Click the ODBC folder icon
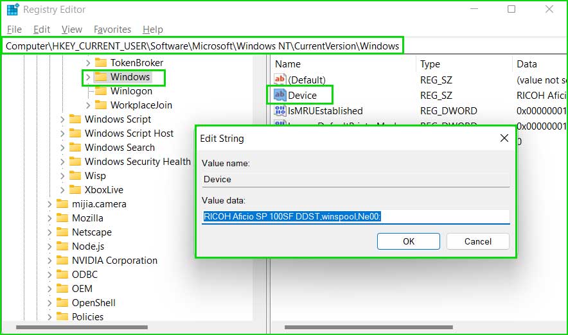This screenshot has height=335, width=568. click(x=62, y=274)
